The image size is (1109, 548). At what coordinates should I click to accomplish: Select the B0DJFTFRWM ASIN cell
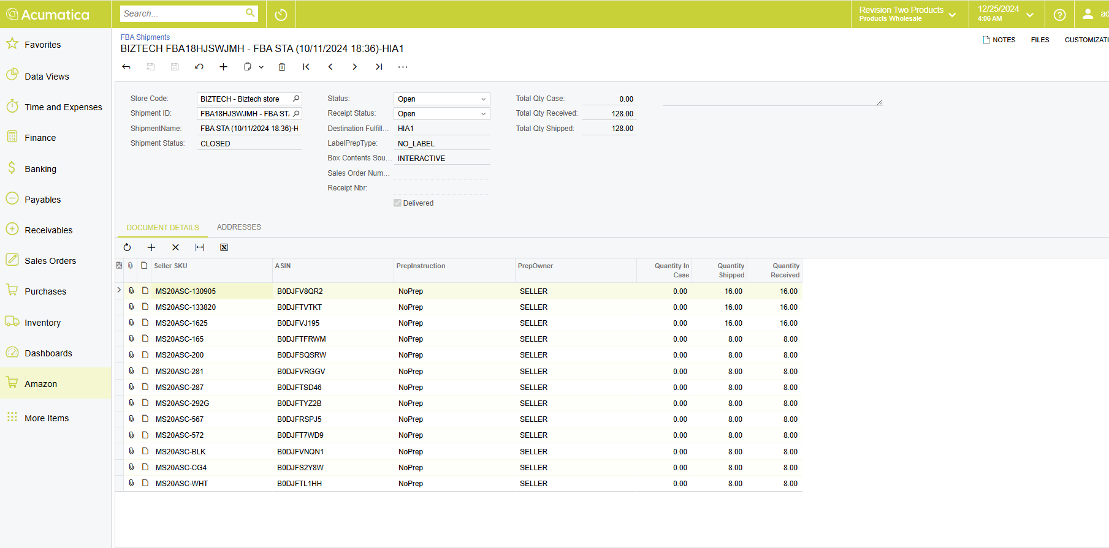tap(333, 339)
